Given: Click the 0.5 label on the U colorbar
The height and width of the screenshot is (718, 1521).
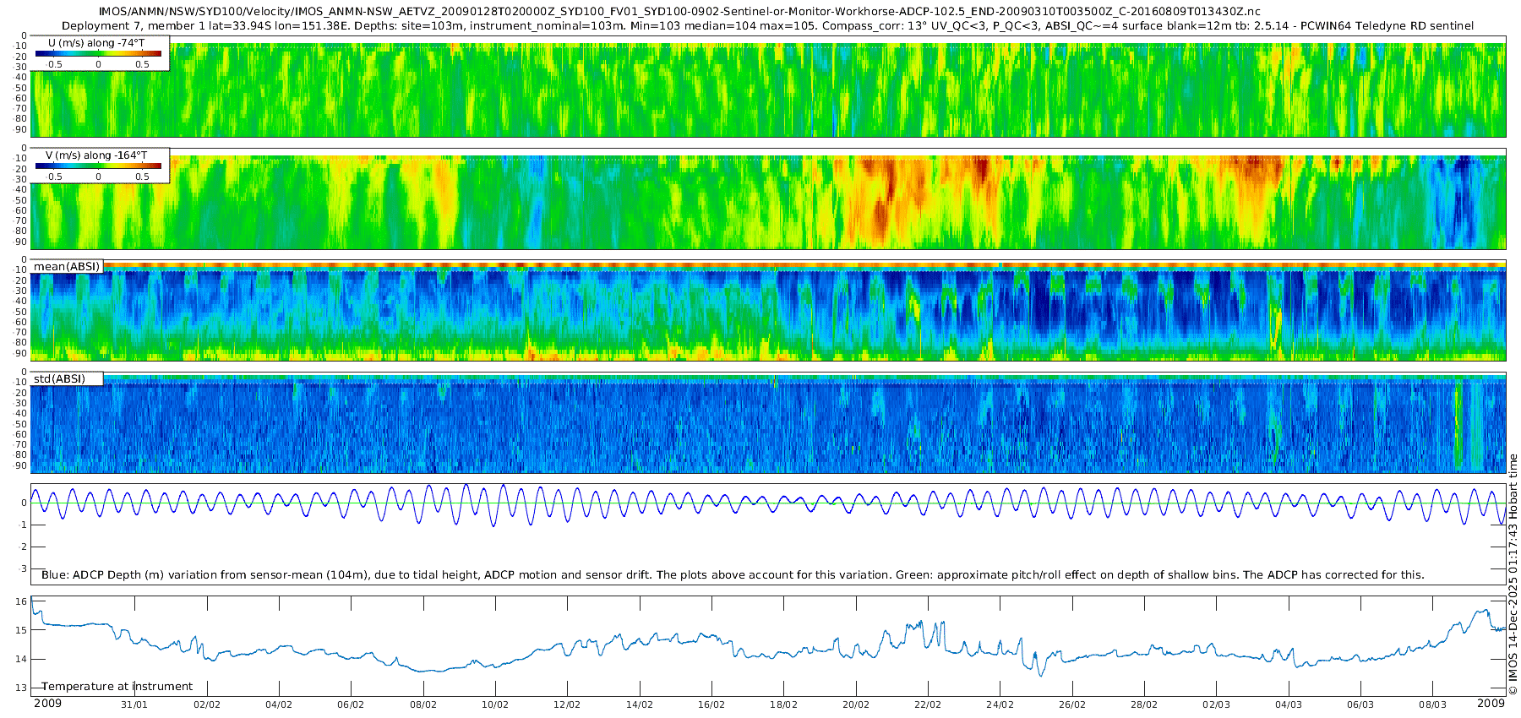Looking at the screenshot, I should click(142, 64).
